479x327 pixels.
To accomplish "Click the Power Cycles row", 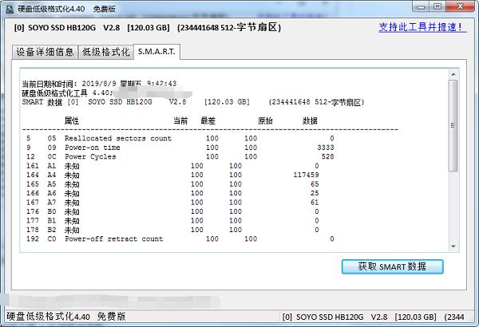I will 180,156.
